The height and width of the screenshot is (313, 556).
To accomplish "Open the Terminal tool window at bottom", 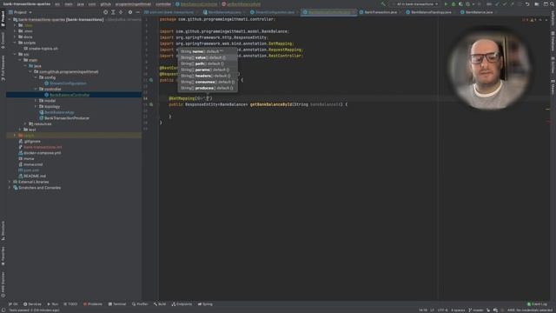I will (117, 304).
